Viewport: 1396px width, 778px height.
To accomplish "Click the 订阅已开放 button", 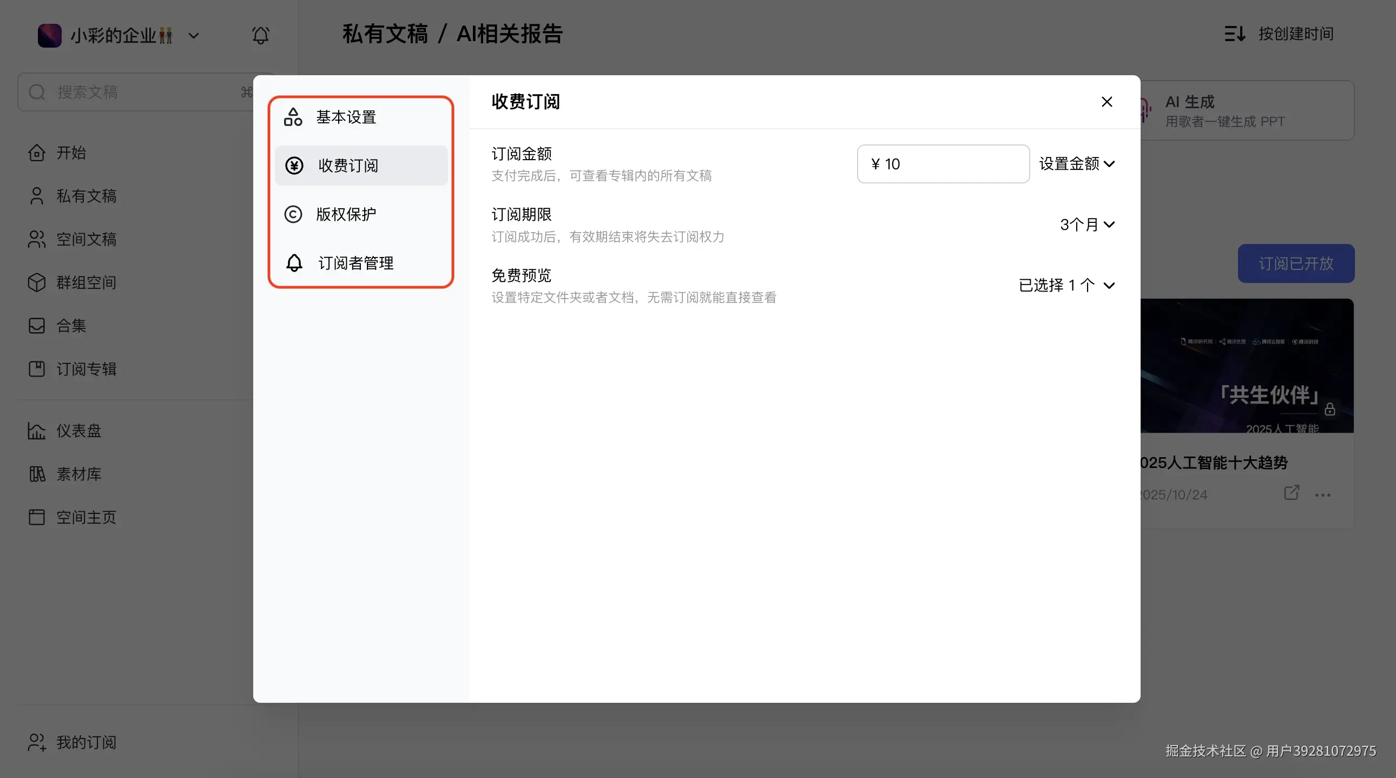I will tap(1295, 263).
